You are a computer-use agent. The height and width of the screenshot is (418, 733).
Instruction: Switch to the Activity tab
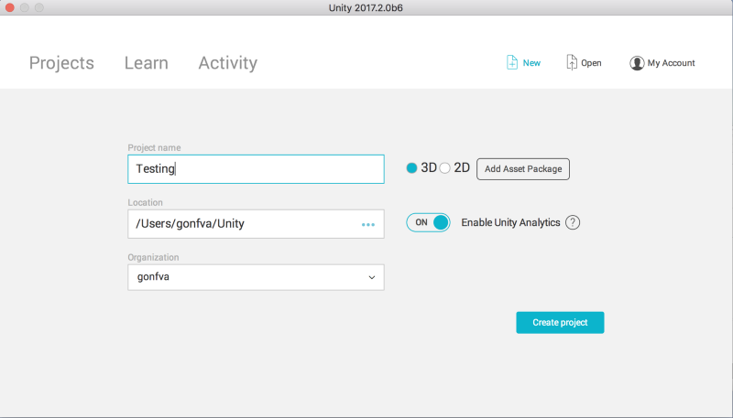(228, 63)
